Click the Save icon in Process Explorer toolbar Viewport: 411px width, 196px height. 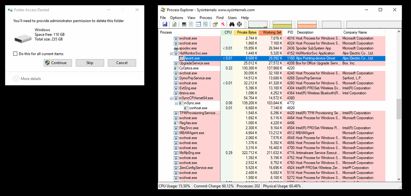tap(165, 24)
